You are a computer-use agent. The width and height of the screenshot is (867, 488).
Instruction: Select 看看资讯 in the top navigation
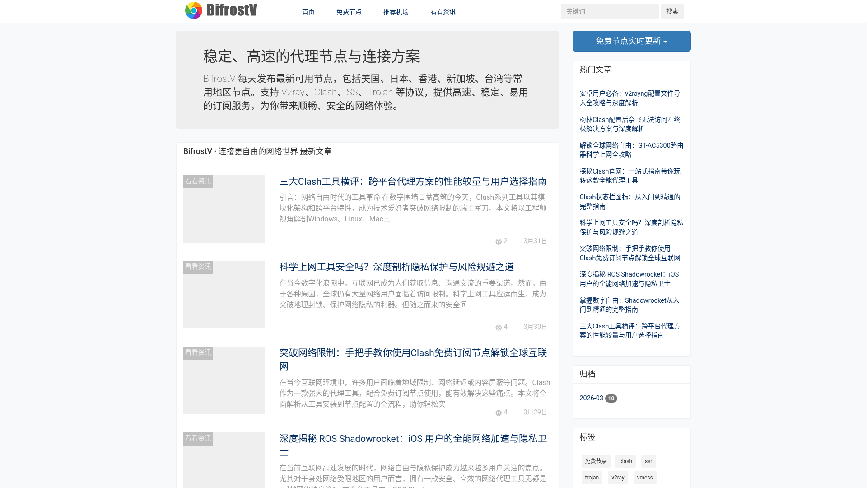pyautogui.click(x=443, y=12)
